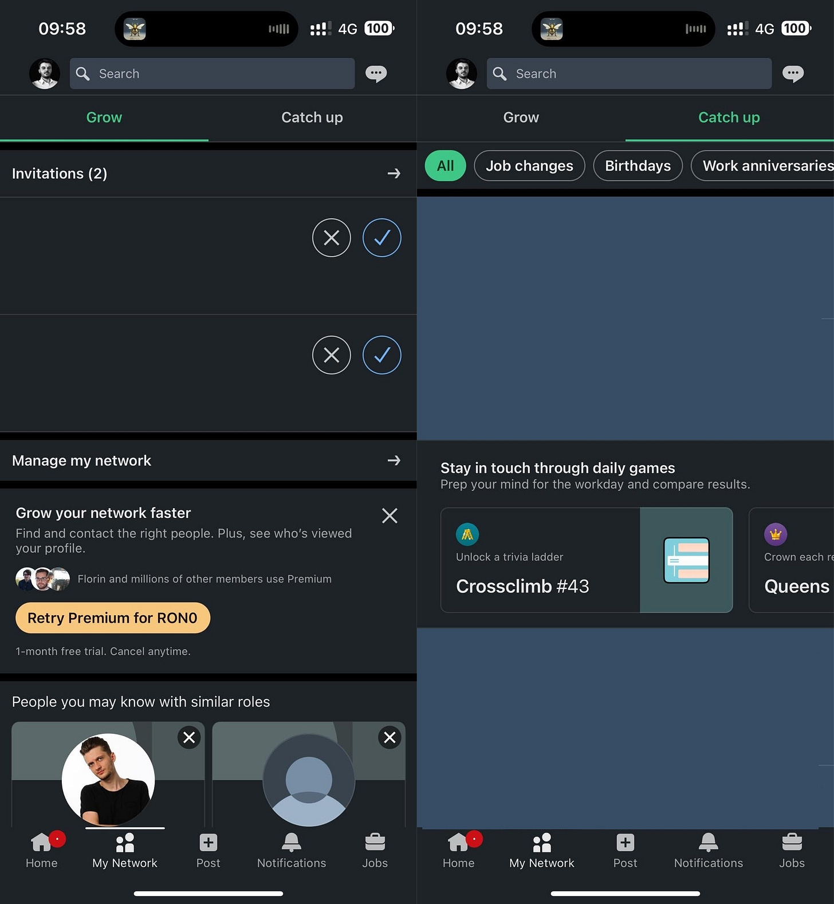Accept the first invitation
Screen dimensions: 834x904
(x=382, y=238)
